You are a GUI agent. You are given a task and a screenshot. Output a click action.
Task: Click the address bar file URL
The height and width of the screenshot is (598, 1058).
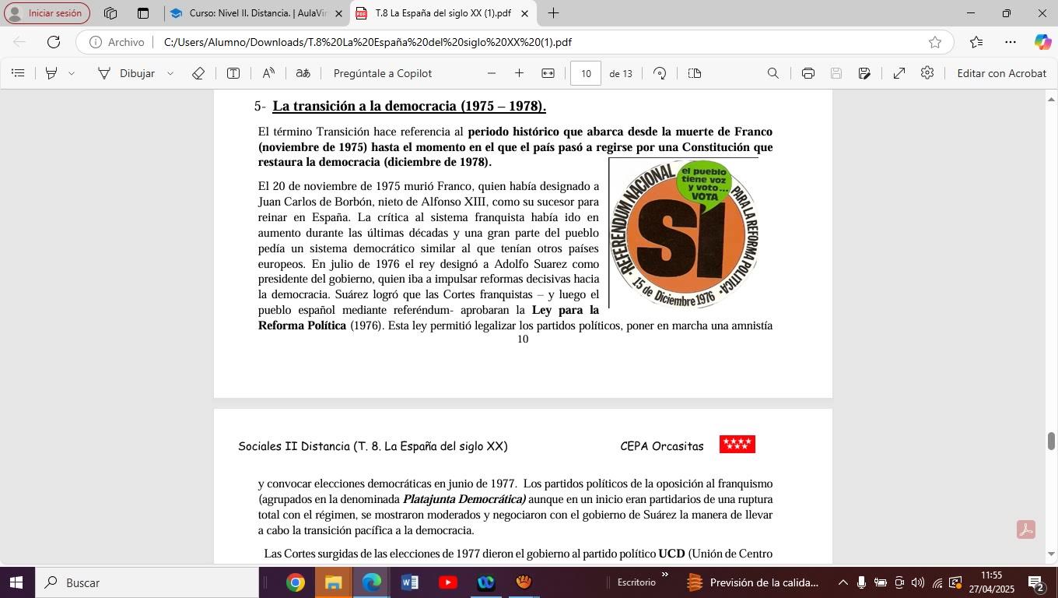368,42
